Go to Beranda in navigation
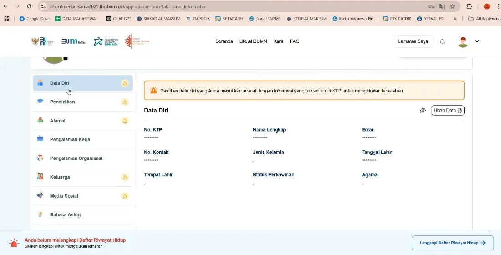The image size is (501, 255). click(224, 41)
